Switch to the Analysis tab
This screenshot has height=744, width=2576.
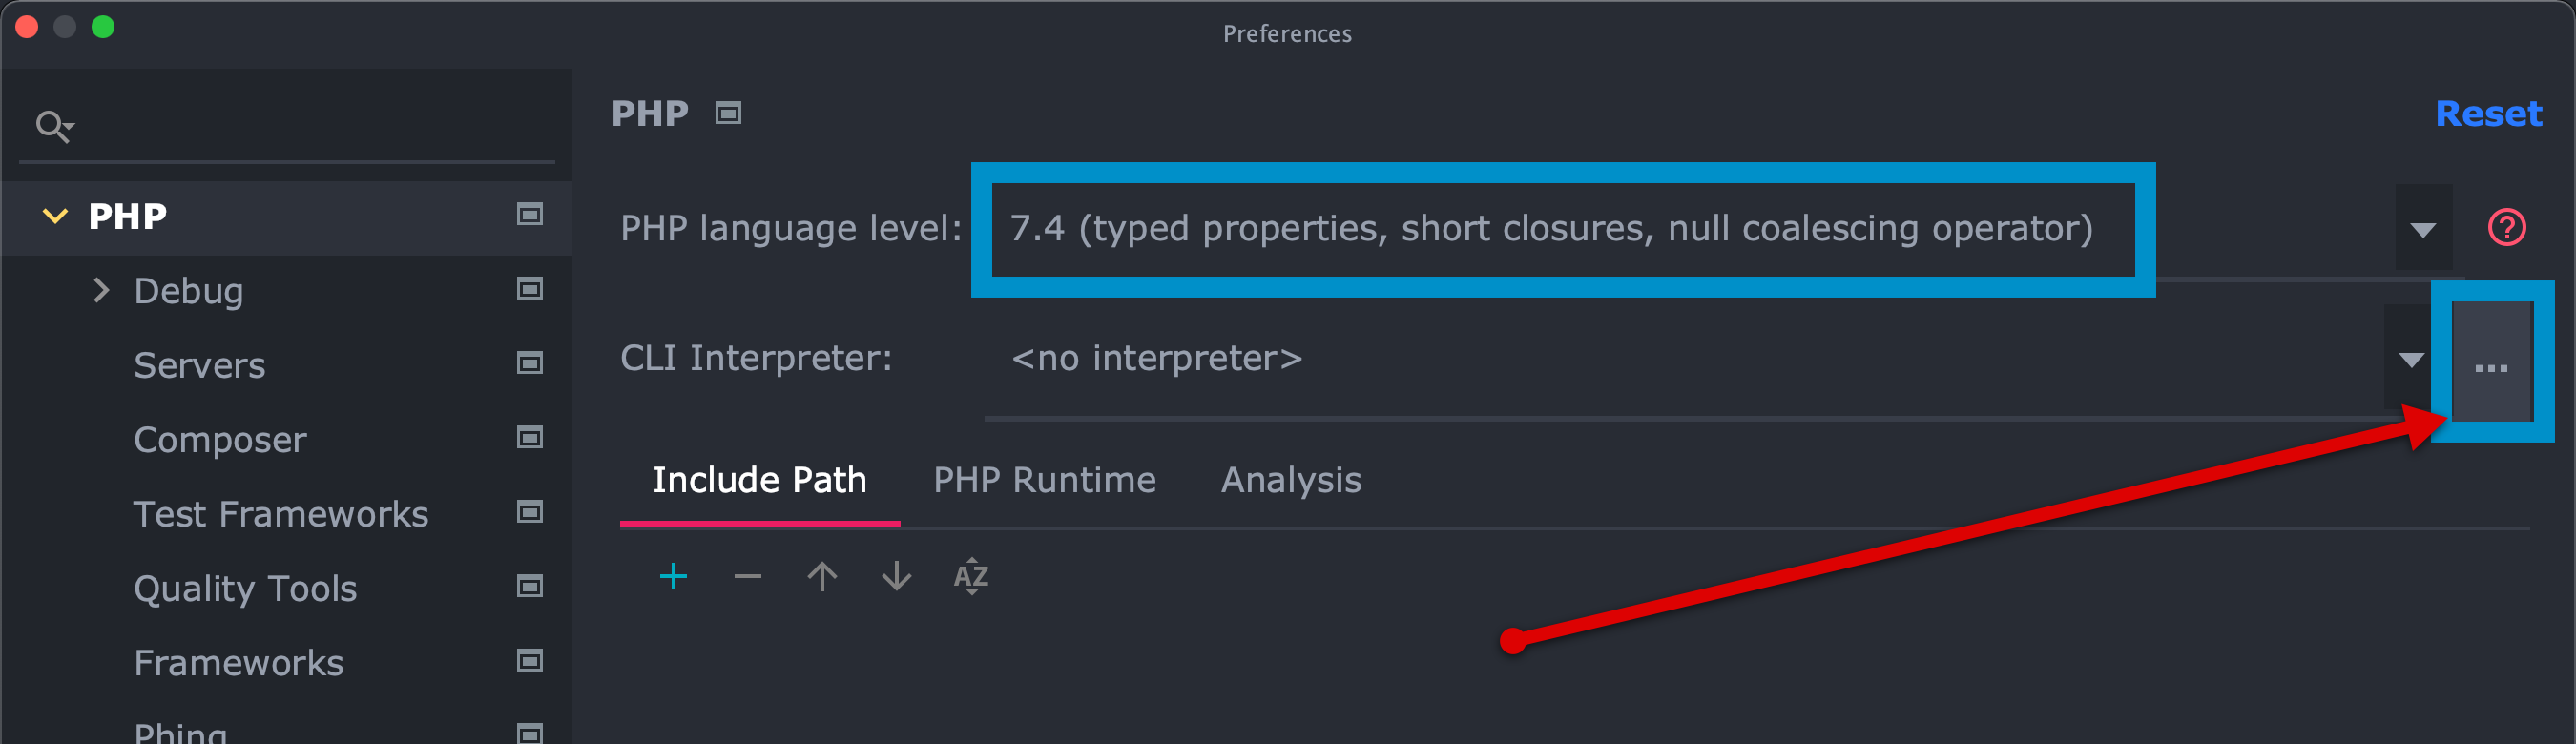coord(1290,480)
